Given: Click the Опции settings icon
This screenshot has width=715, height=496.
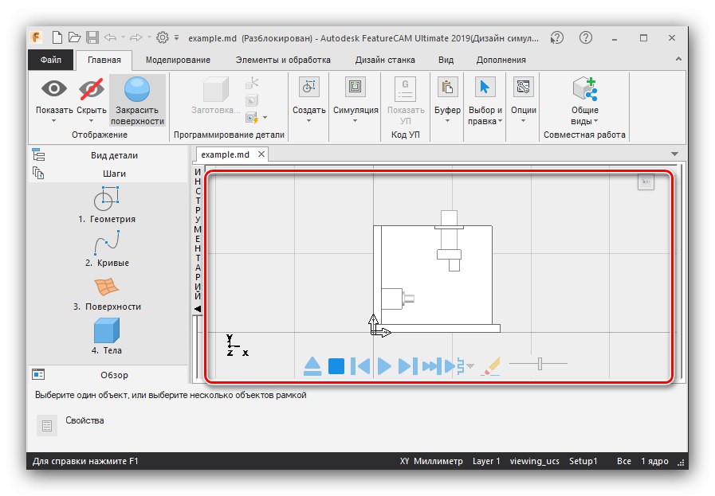Looking at the screenshot, I should [523, 87].
